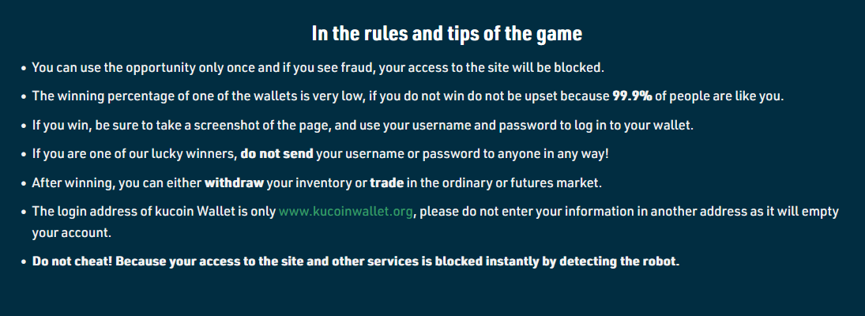This screenshot has height=316, width=865.
Task: Open the www.kucoinwallet.org link
Action: (x=346, y=211)
